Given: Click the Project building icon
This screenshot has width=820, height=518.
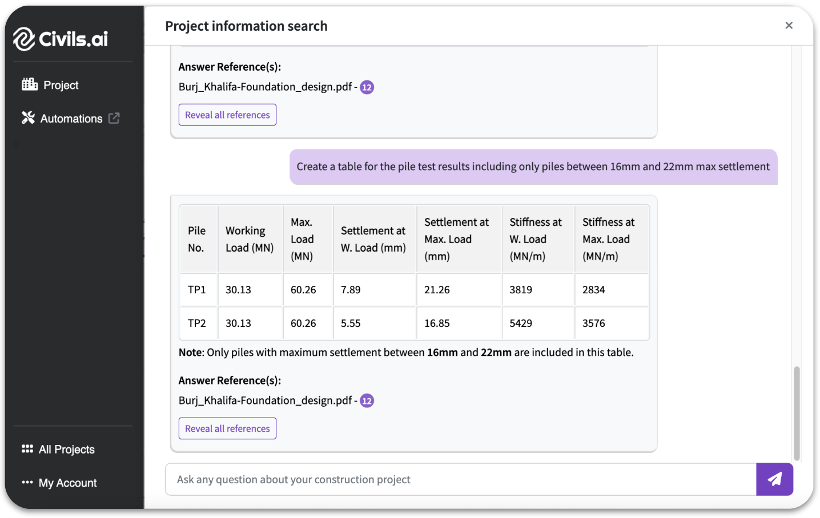Looking at the screenshot, I should pos(30,84).
